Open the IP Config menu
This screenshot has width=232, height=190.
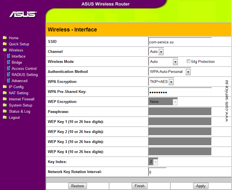(x=16, y=87)
